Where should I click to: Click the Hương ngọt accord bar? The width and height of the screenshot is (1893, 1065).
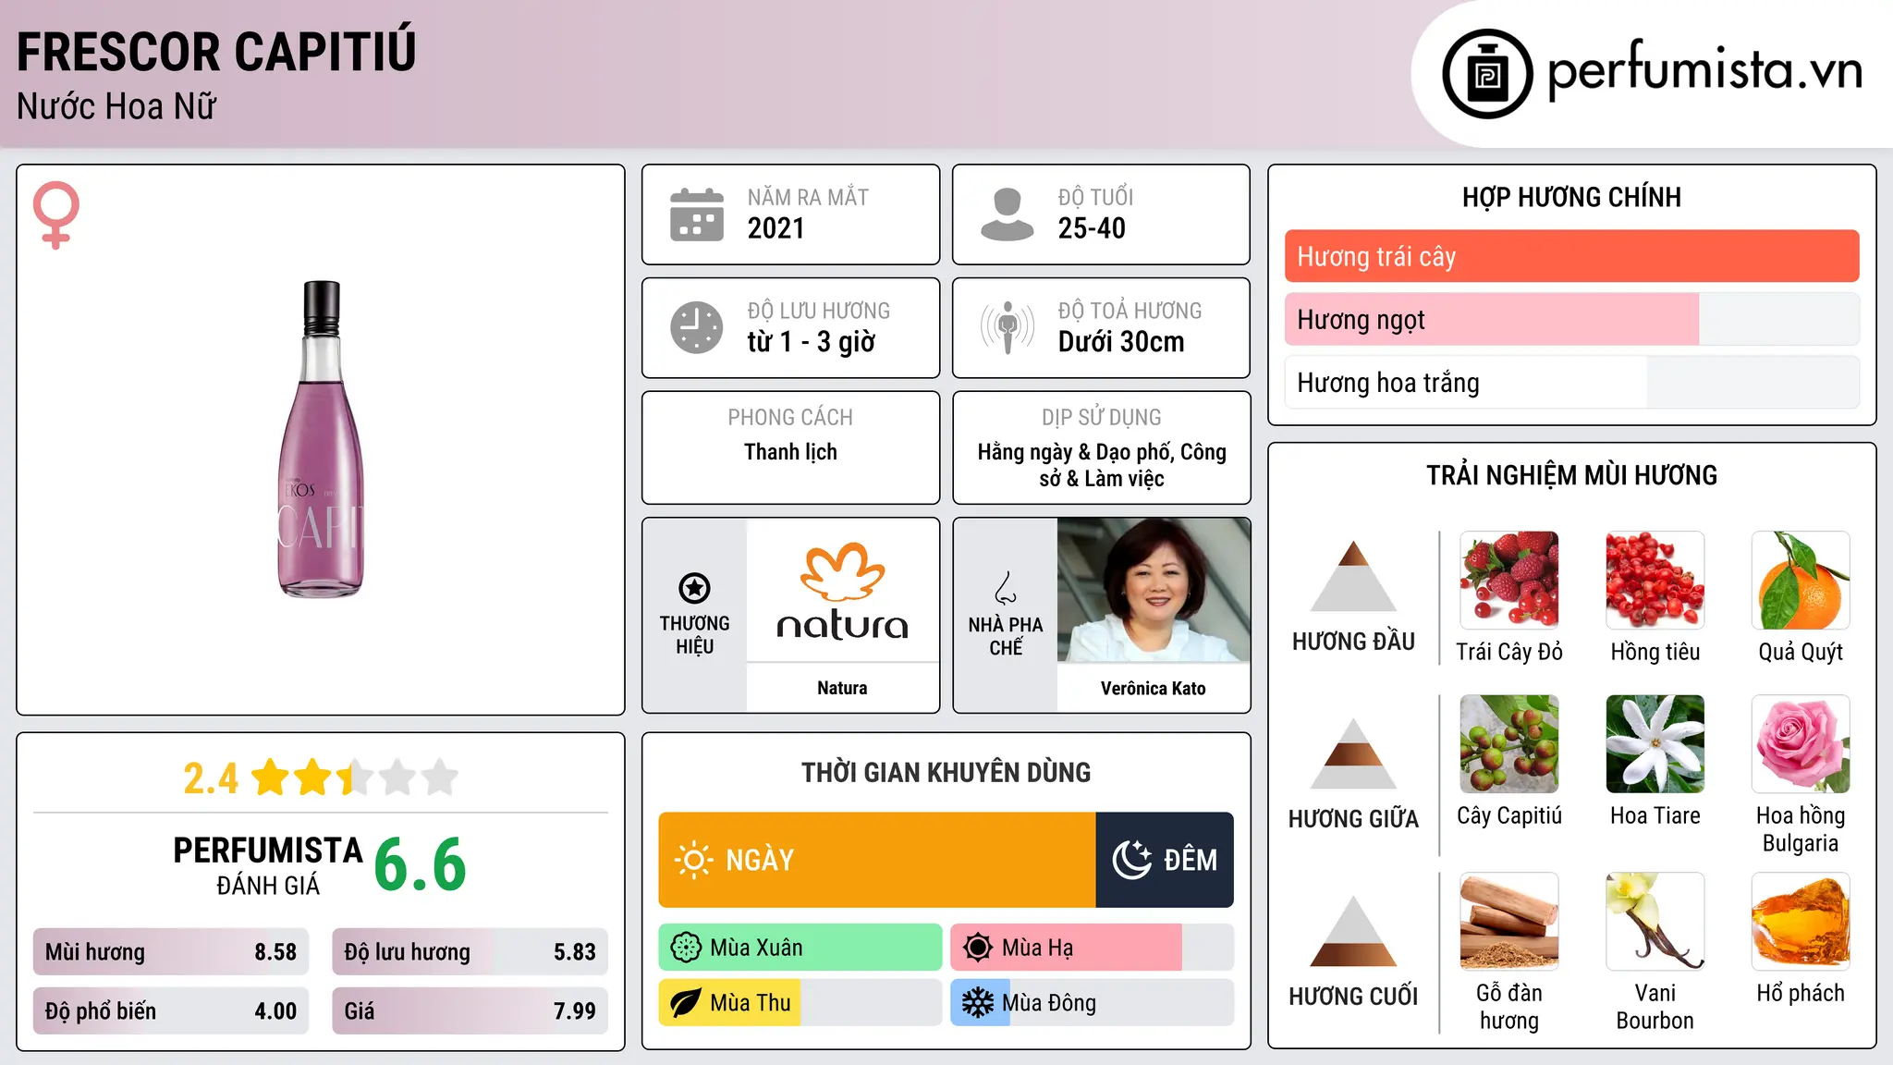coord(1571,319)
